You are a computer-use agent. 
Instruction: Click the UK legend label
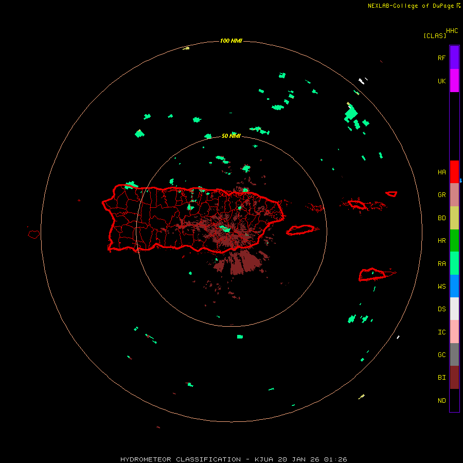pyautogui.click(x=441, y=81)
